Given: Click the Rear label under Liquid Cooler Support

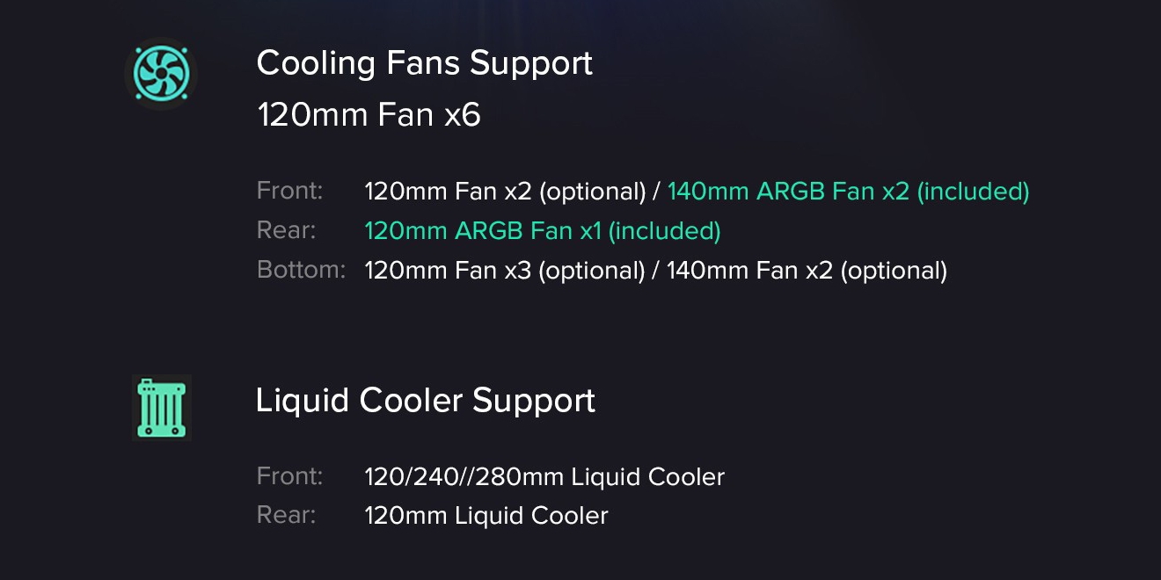Looking at the screenshot, I should click(x=286, y=515).
